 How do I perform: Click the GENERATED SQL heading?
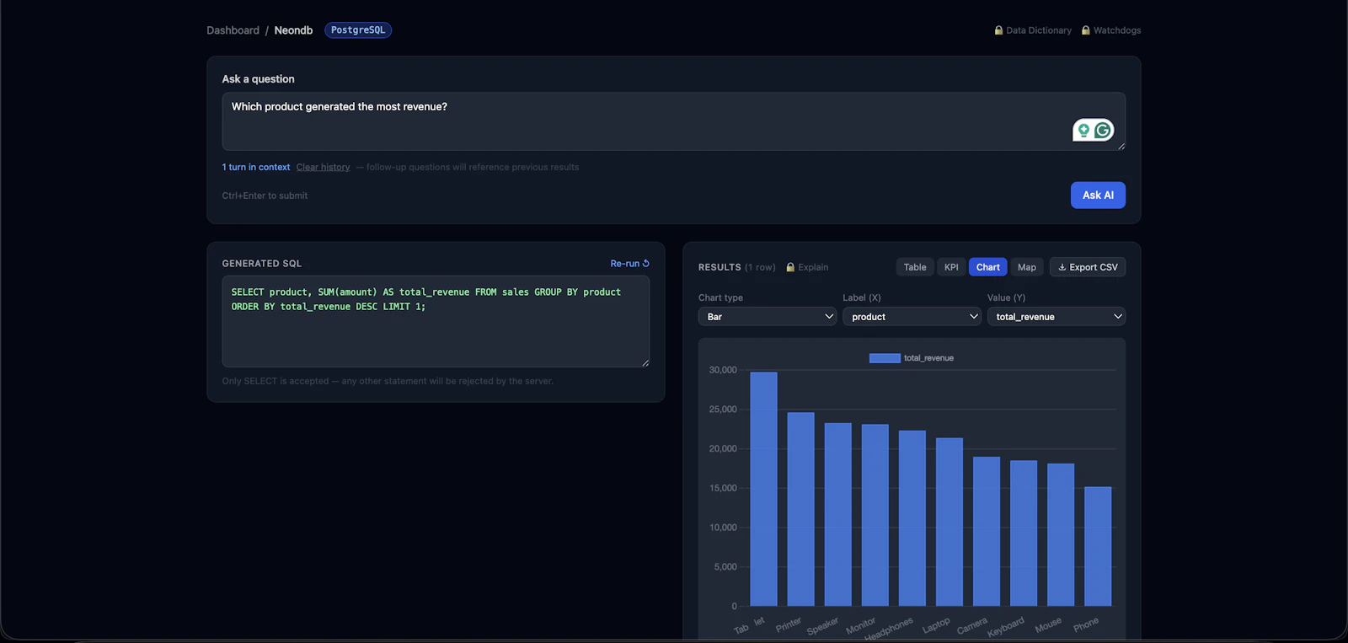[262, 264]
